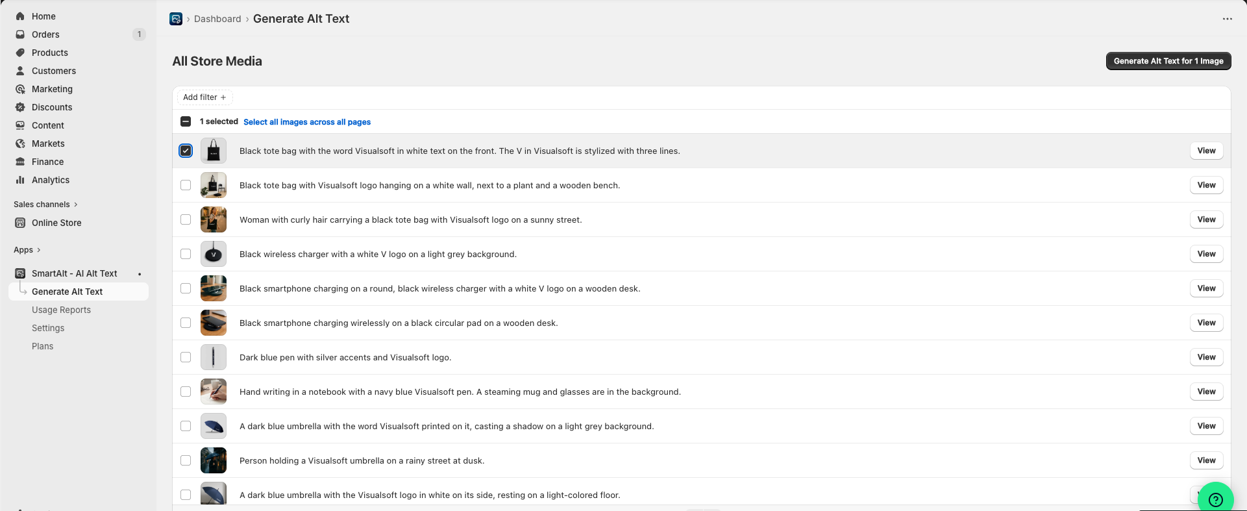
Task: Click the Orders inbox icon
Action: (20, 34)
